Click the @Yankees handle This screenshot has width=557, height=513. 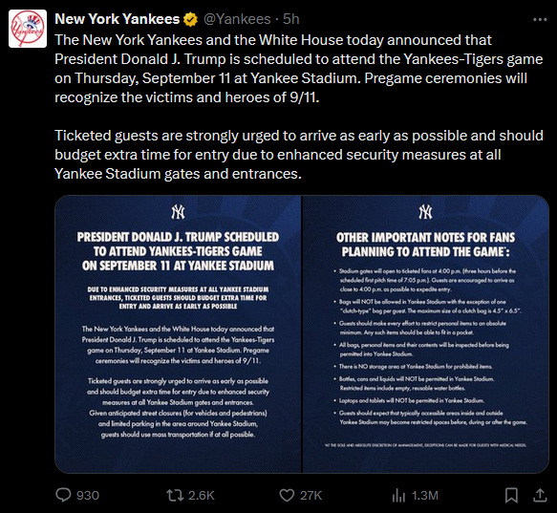click(x=237, y=19)
